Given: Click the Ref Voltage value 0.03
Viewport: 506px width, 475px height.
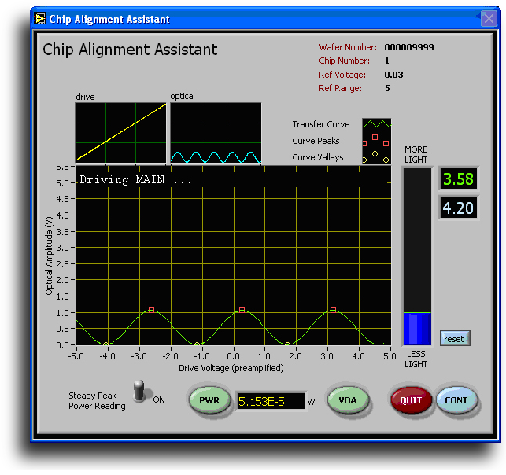Looking at the screenshot, I should coord(393,75).
